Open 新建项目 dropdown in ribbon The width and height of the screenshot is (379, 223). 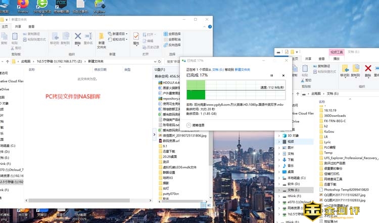click(x=120, y=34)
